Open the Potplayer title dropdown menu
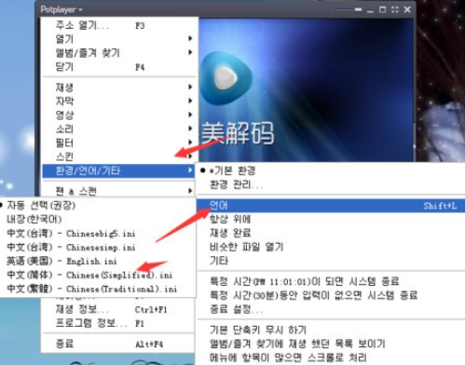The height and width of the screenshot is (365, 465). pyautogui.click(x=62, y=9)
